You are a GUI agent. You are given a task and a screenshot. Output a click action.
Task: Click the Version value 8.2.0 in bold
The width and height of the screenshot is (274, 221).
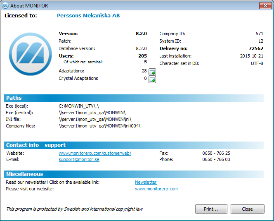click(141, 34)
